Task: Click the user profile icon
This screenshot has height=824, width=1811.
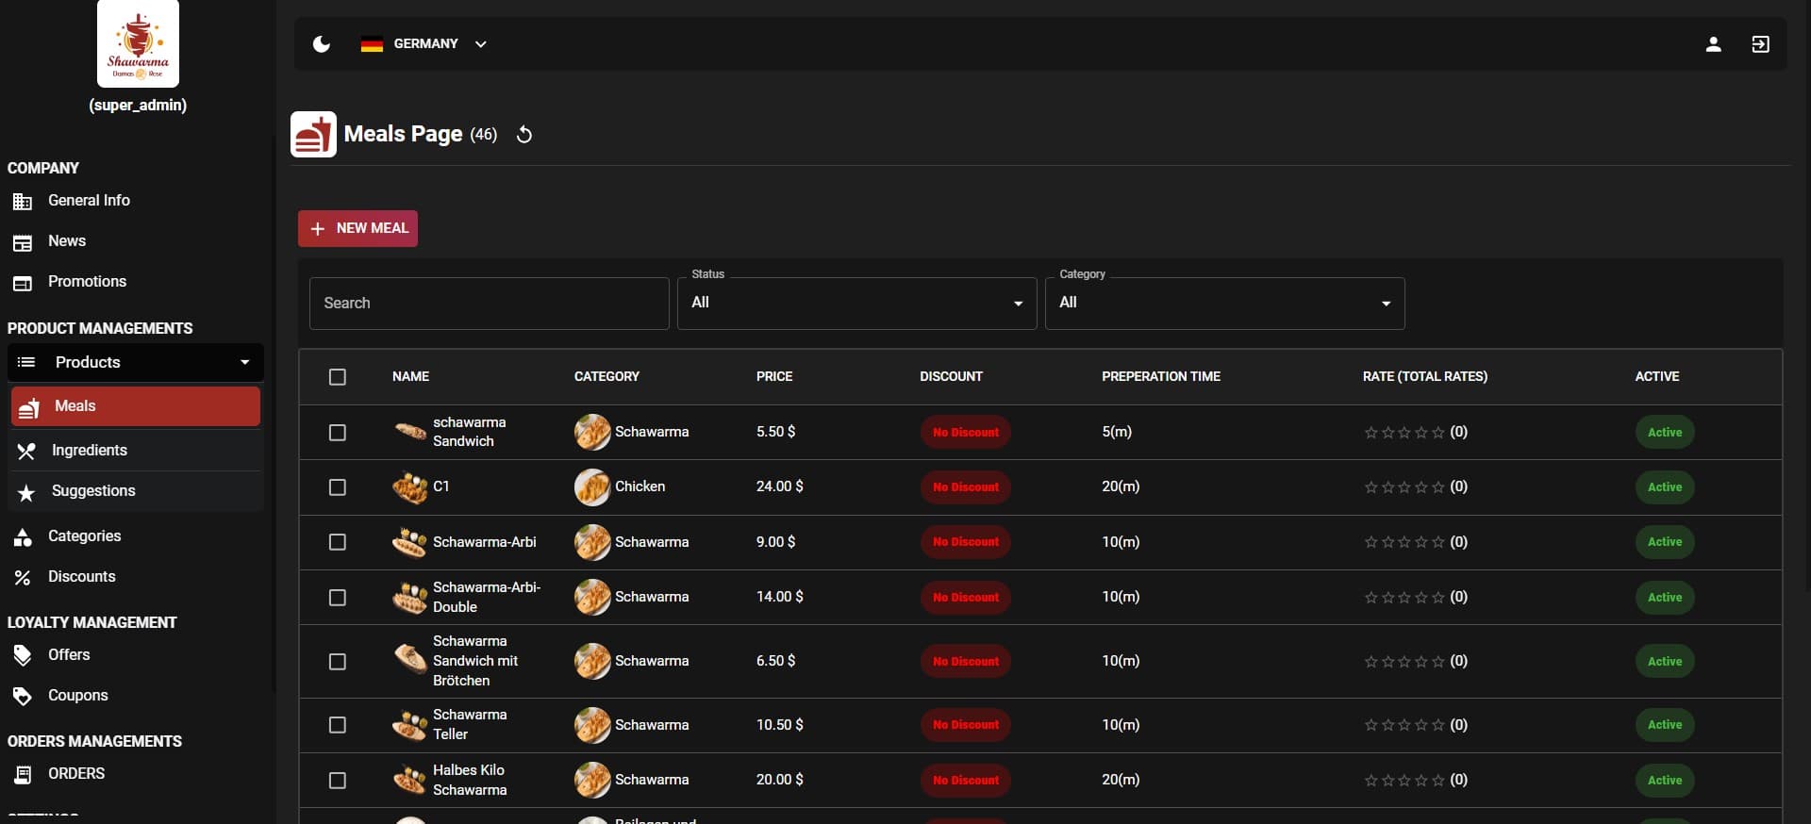Action: (1713, 44)
